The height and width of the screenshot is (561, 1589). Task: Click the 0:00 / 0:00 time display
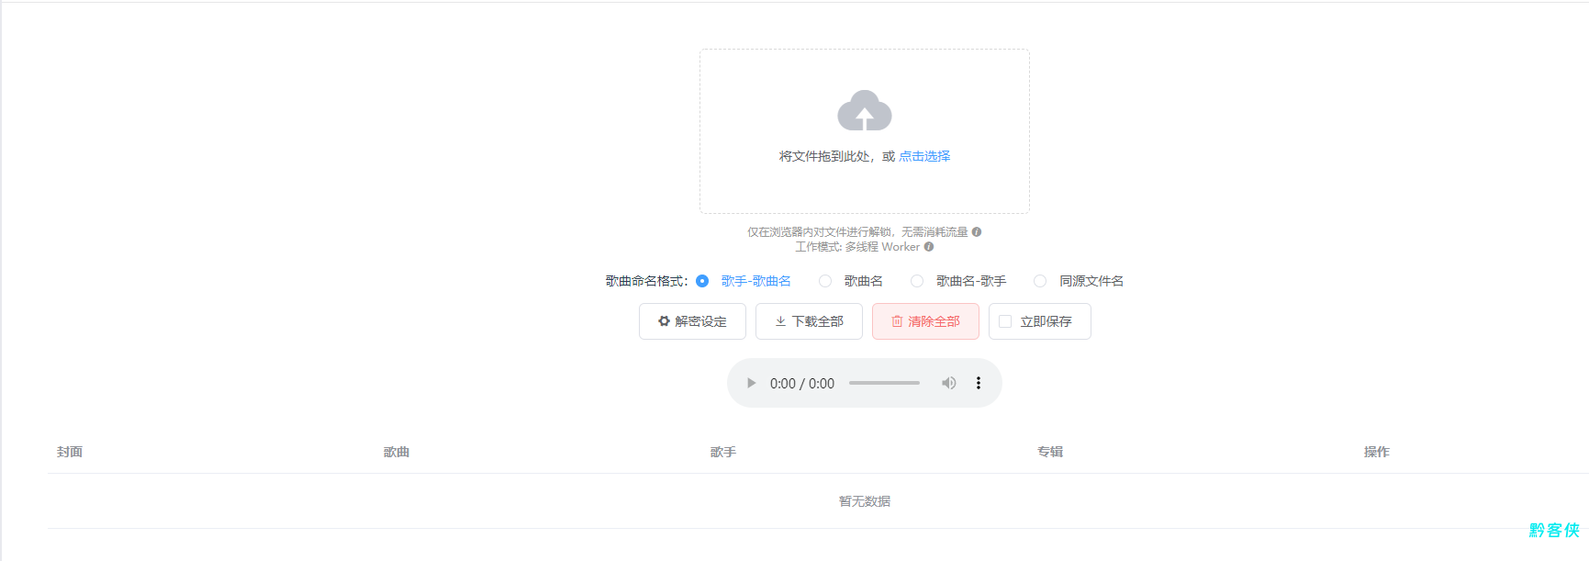802,384
